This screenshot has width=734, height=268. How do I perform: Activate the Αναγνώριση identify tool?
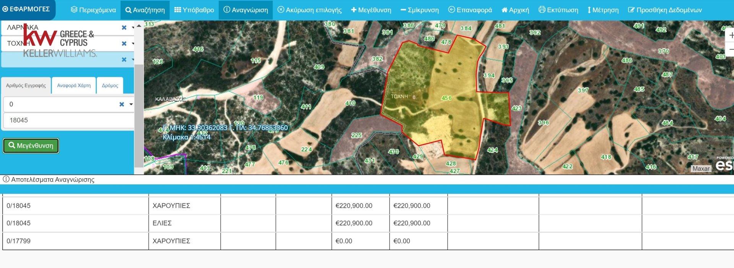(x=245, y=10)
